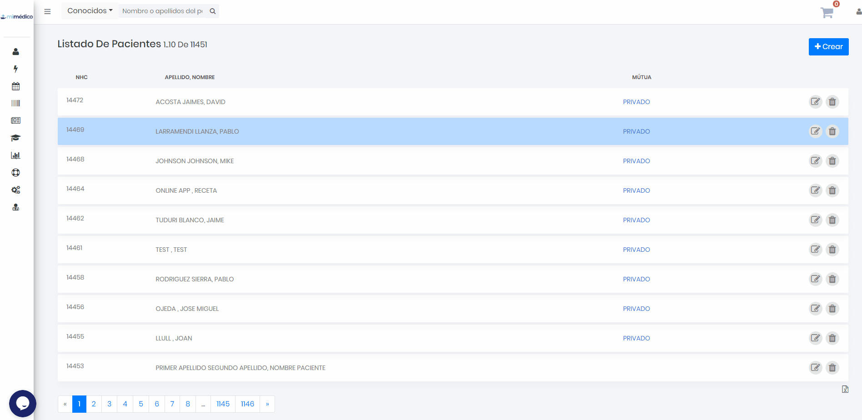Open the graduation cap training section
This screenshot has width=862, height=420.
[x=16, y=138]
